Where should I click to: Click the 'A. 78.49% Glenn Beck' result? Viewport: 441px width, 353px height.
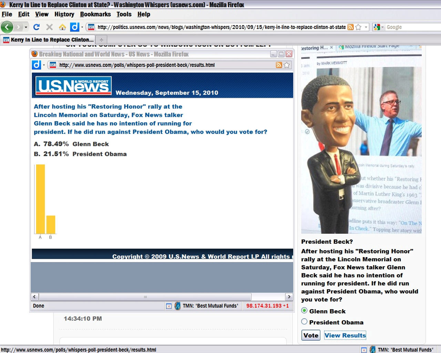(71, 144)
